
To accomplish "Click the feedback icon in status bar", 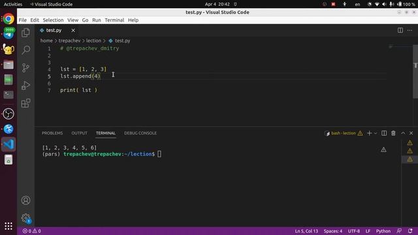I will point(399,230).
